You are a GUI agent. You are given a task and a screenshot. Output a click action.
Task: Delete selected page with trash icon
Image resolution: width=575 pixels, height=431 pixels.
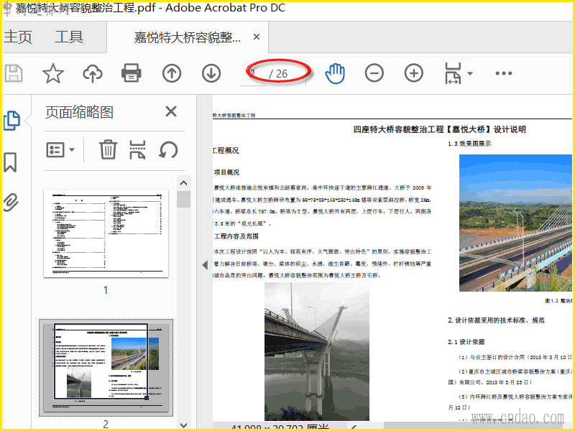[x=108, y=149]
